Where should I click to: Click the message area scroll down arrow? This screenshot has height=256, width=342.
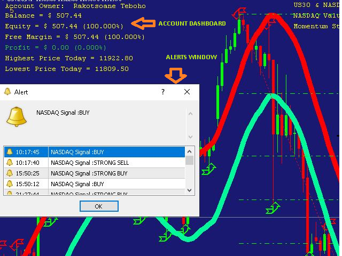(x=190, y=137)
